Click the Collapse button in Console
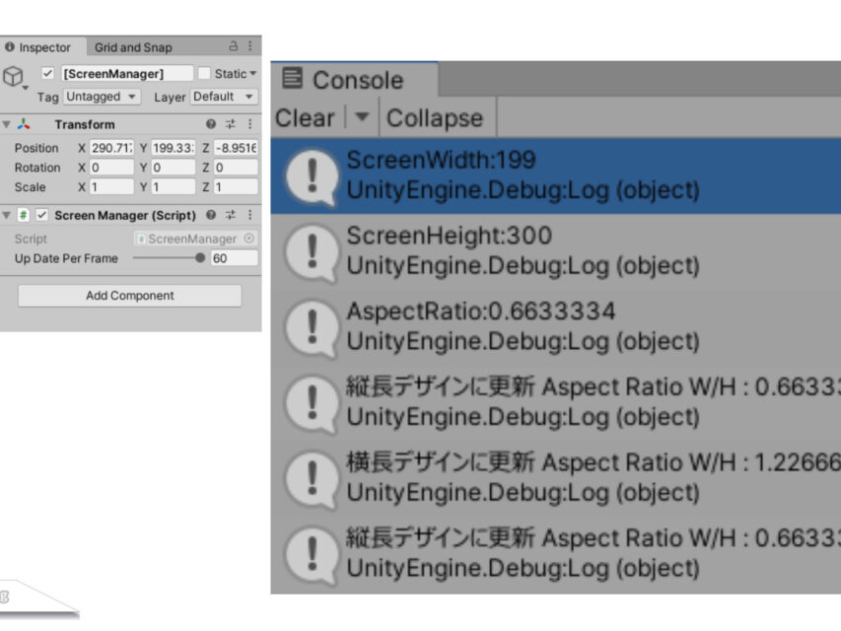Viewport: 841px width, 631px height. click(x=435, y=118)
